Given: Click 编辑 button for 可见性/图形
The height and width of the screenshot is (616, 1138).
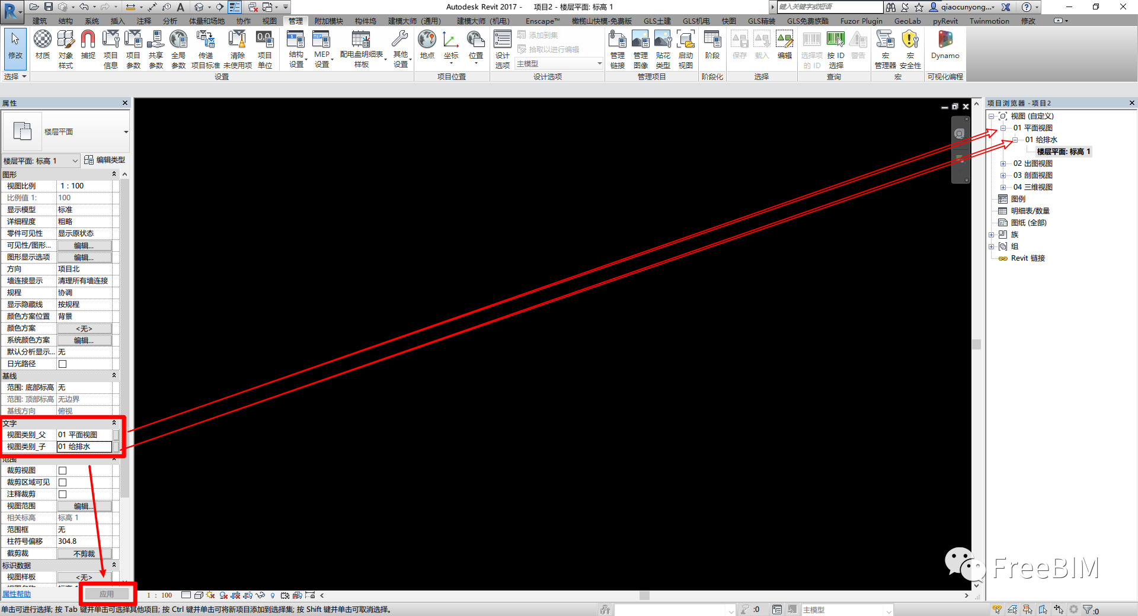Looking at the screenshot, I should pyautogui.click(x=84, y=245).
